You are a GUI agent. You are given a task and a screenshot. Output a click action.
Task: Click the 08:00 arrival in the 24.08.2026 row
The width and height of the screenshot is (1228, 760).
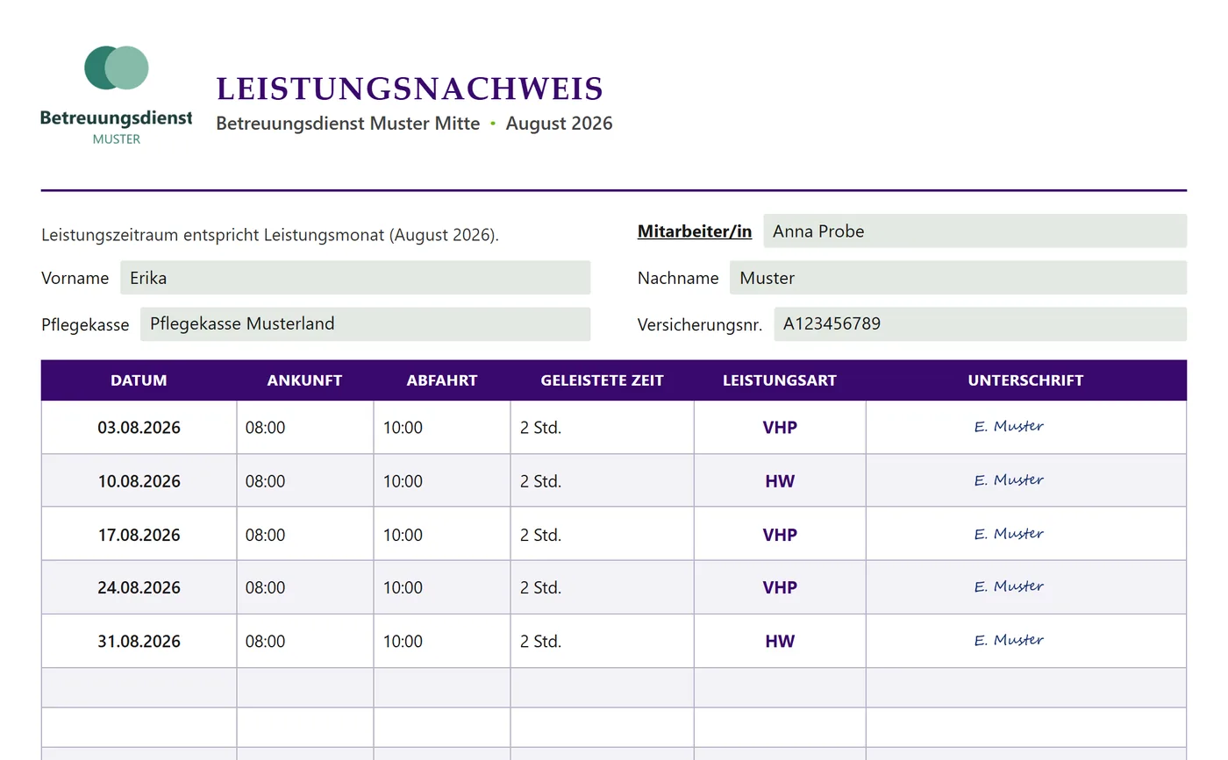265,587
